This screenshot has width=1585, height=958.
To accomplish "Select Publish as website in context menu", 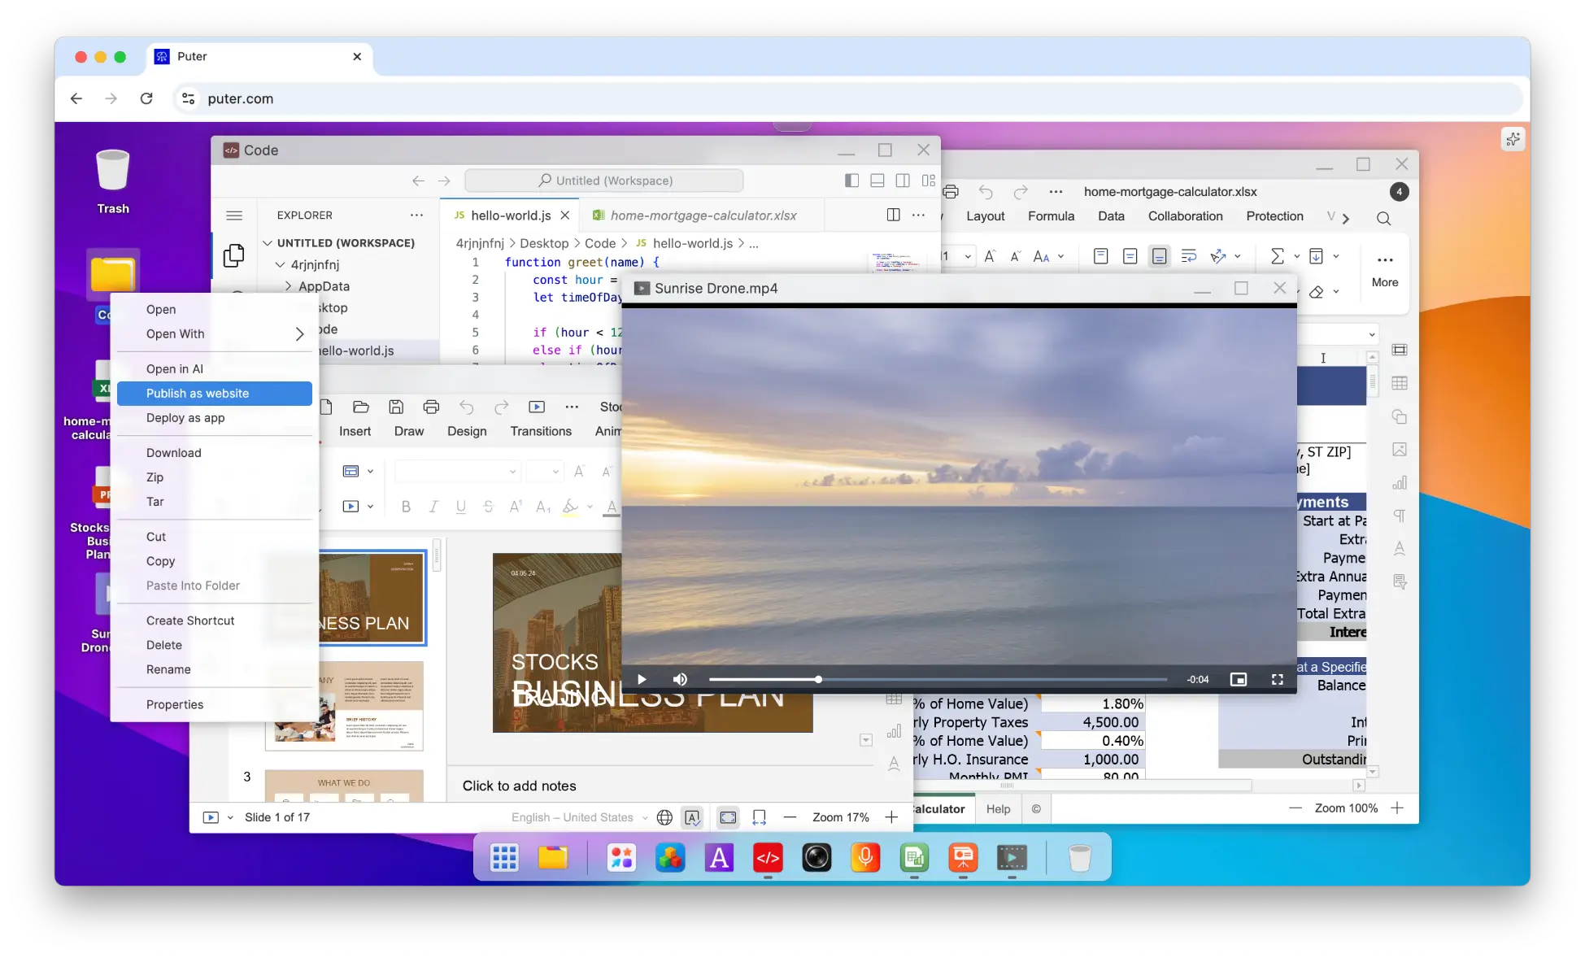I will tap(215, 394).
